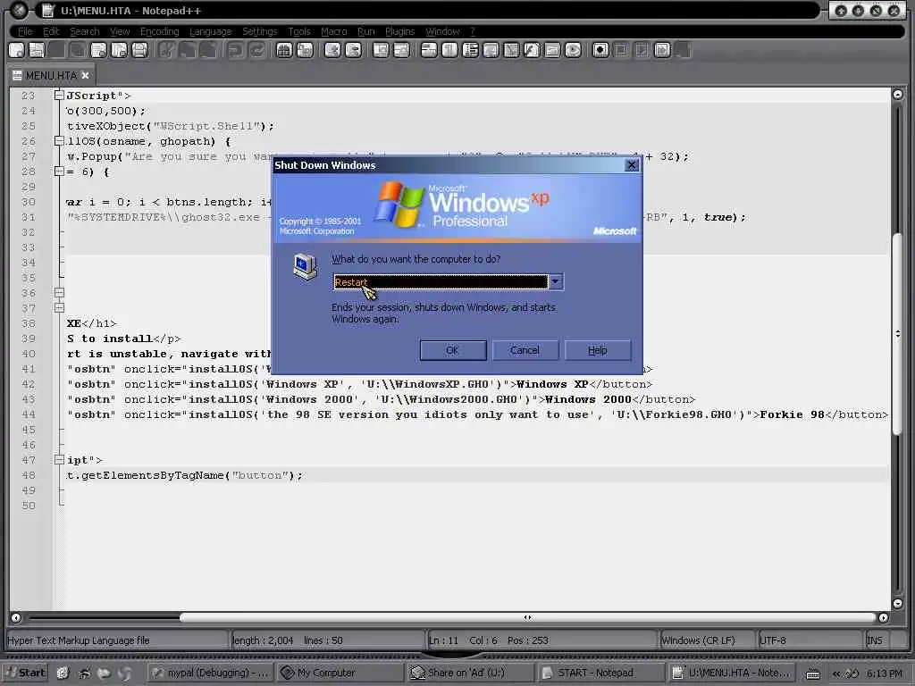This screenshot has height=686, width=915.
Task: Open the Plugins menu
Action: 399,31
